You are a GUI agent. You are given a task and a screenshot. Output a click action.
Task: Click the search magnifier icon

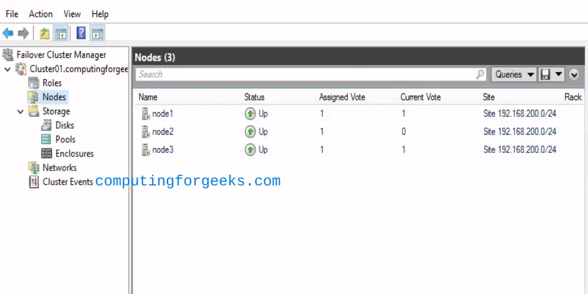(x=480, y=74)
